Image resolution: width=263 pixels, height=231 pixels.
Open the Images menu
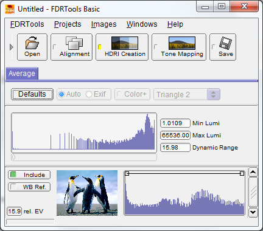103,24
